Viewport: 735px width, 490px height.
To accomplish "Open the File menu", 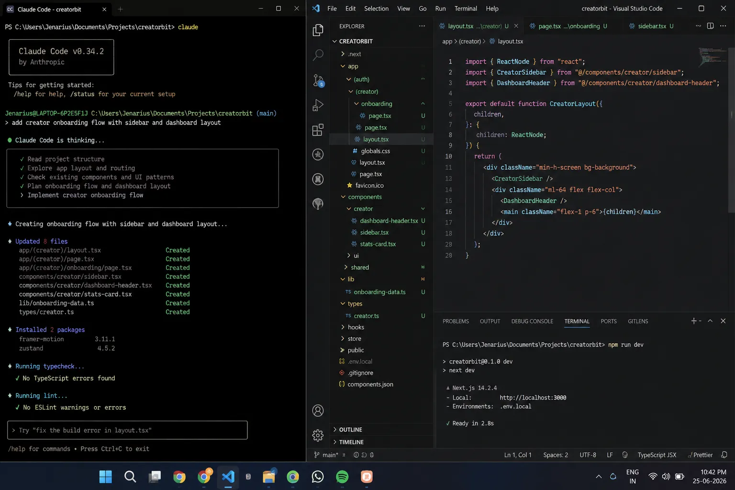I will coord(332,9).
